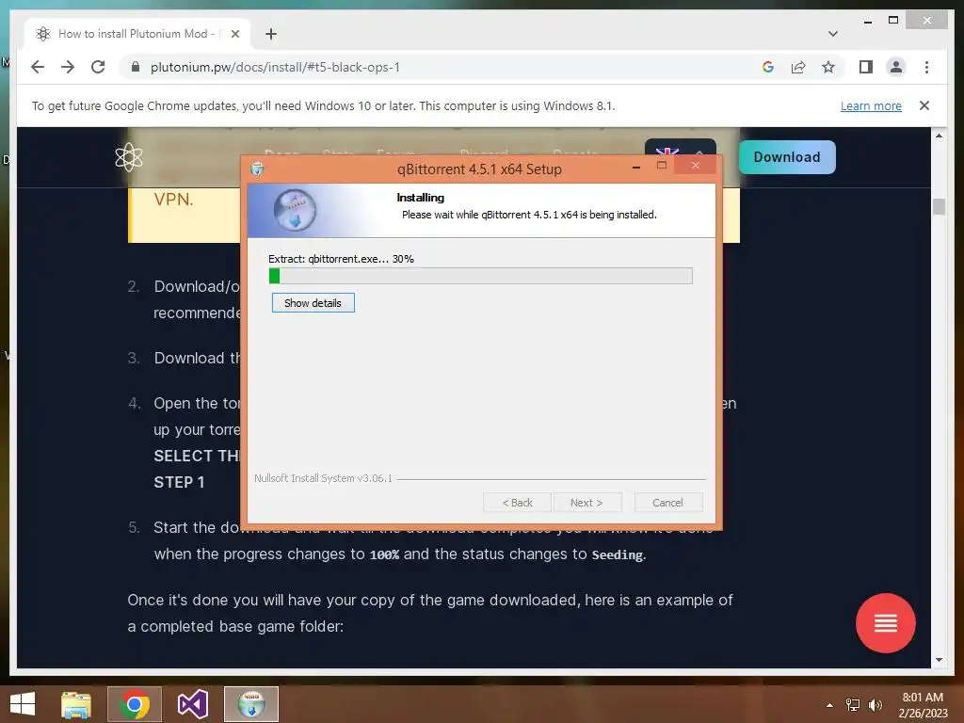Click Chrome's forward arrow
The height and width of the screenshot is (723, 964).
click(x=68, y=67)
